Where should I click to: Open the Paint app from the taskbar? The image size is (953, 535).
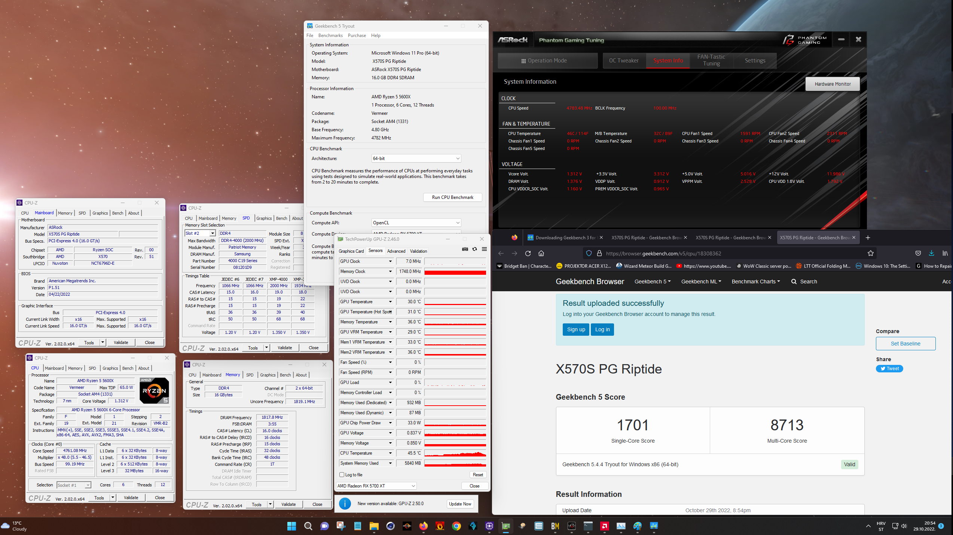coord(637,526)
